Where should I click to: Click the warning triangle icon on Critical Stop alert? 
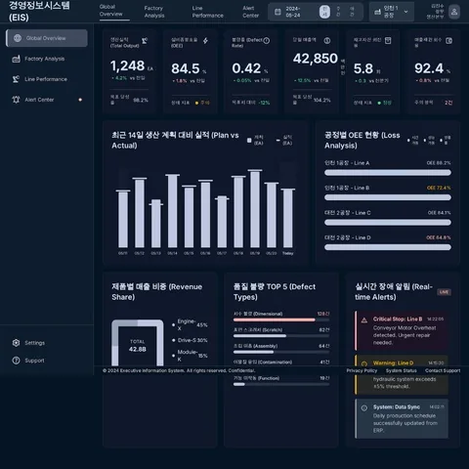364,320
